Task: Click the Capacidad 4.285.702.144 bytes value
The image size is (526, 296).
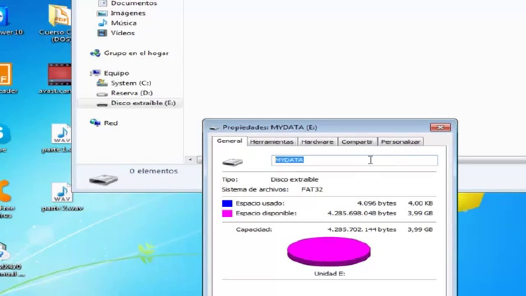Action: (x=362, y=229)
